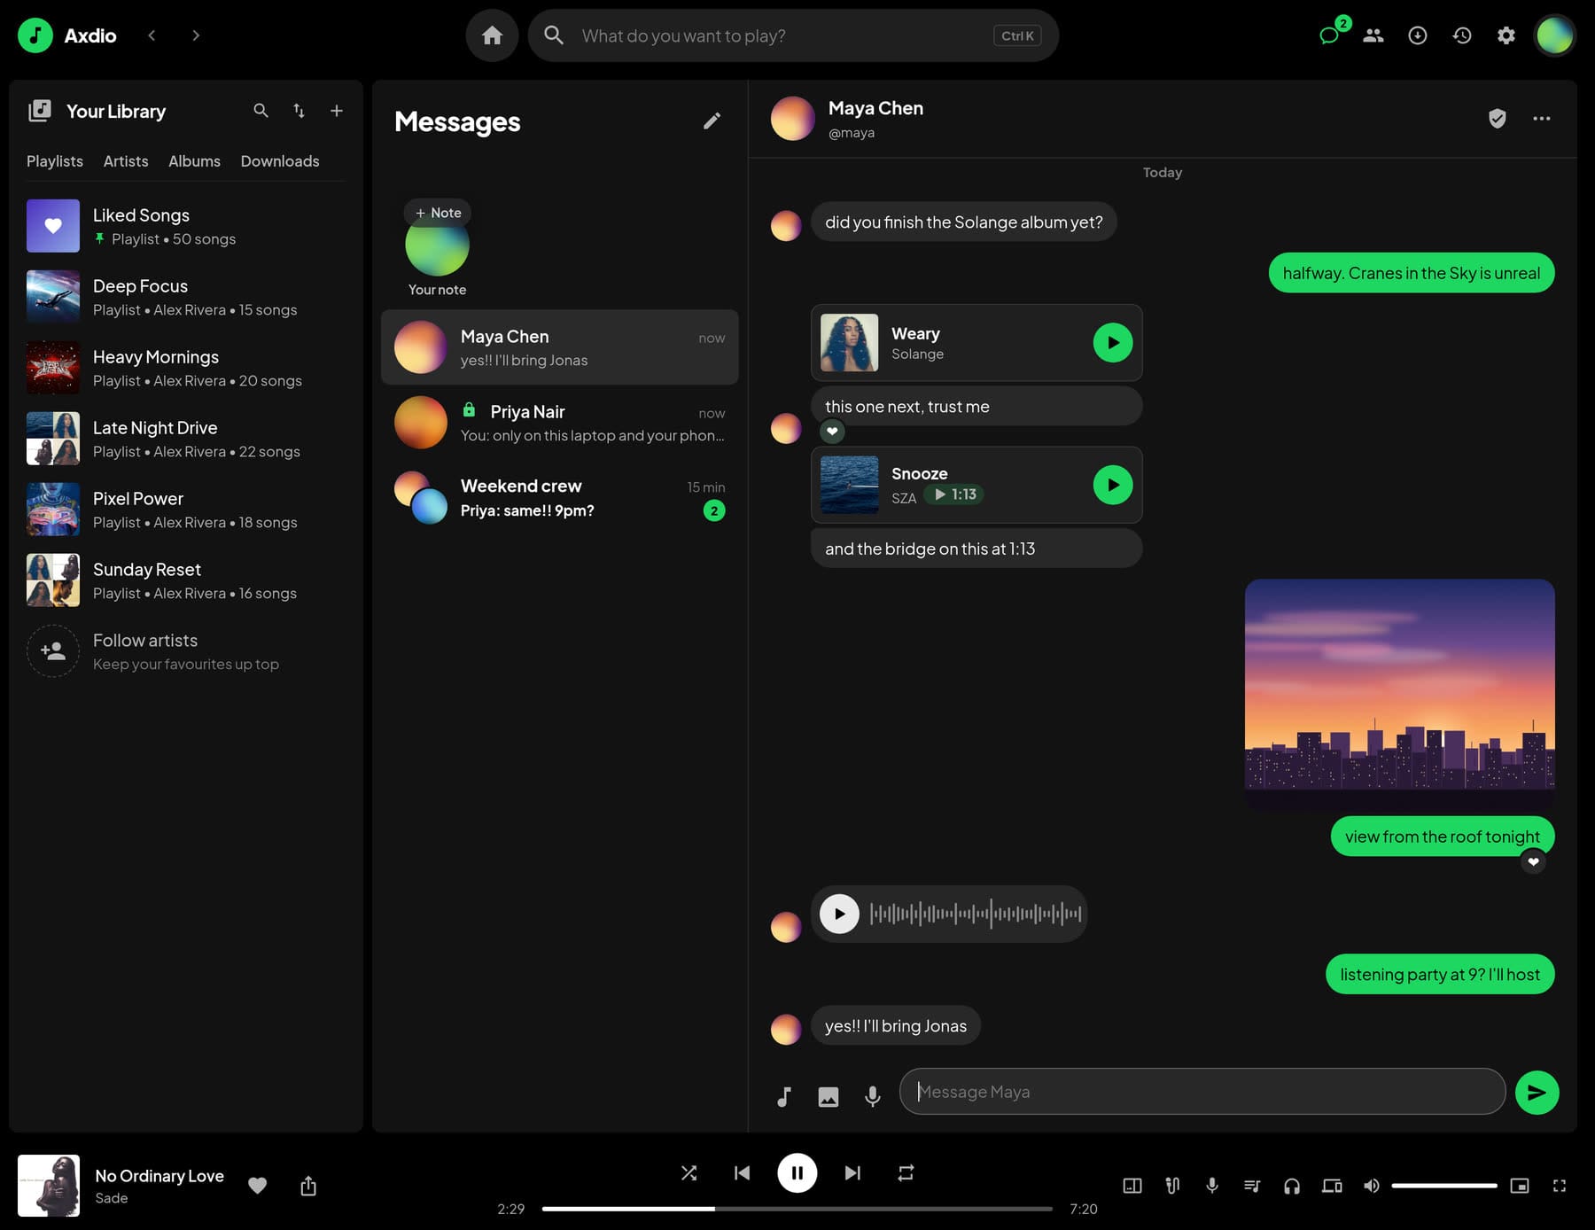Pause the current song
1595x1230 pixels.
(797, 1173)
